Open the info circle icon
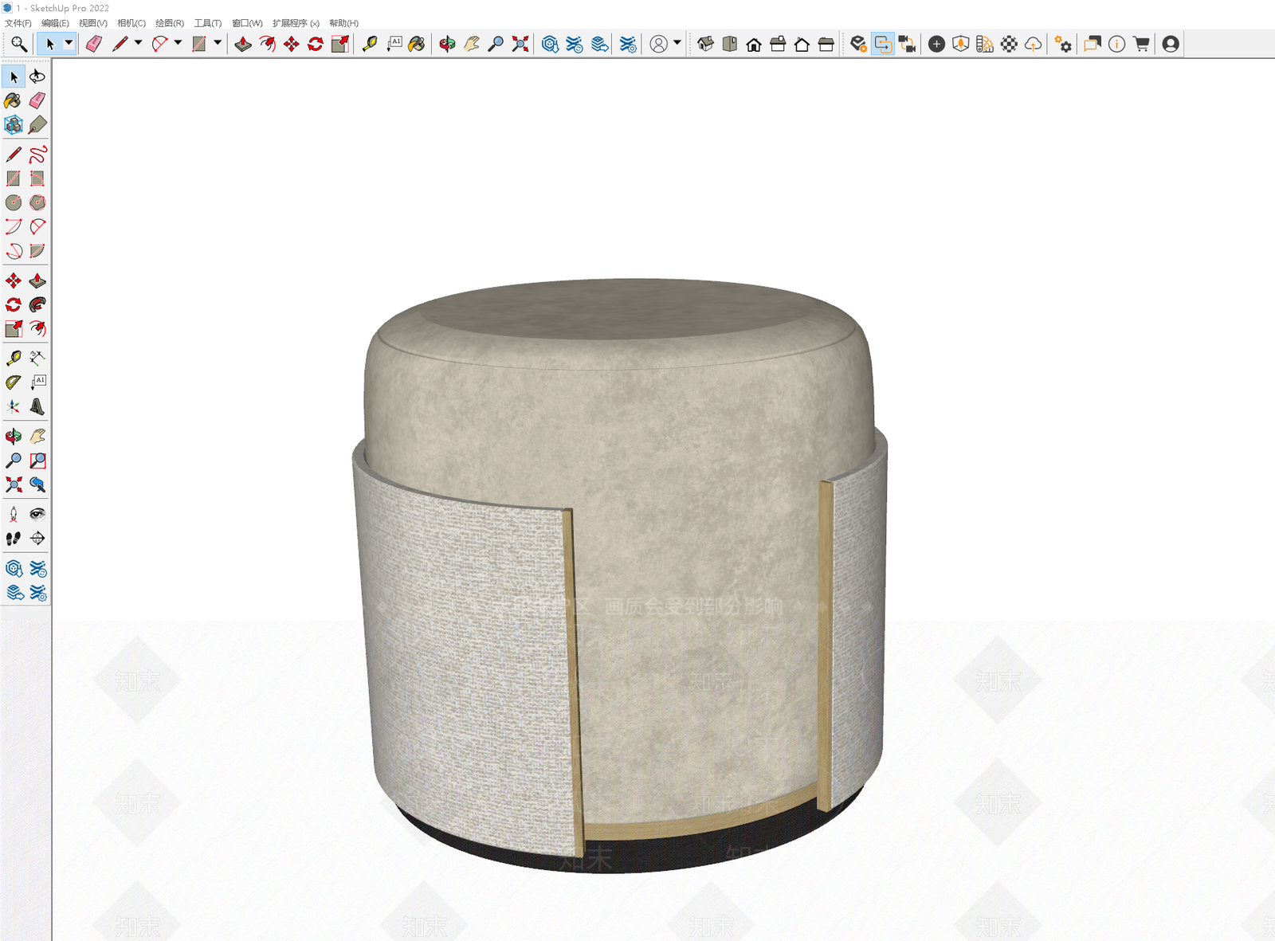Screen dimensions: 1275x941 (1116, 44)
